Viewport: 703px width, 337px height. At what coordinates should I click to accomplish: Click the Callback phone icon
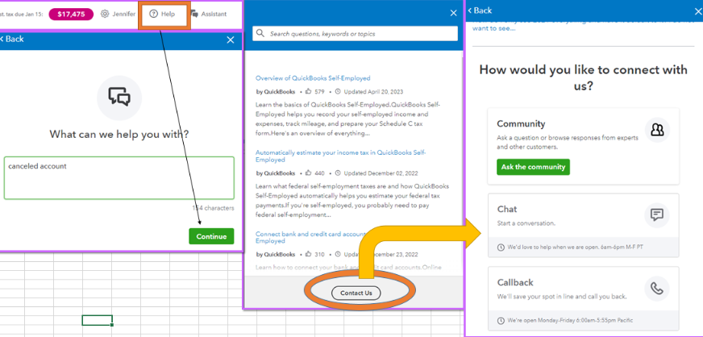[x=657, y=289]
